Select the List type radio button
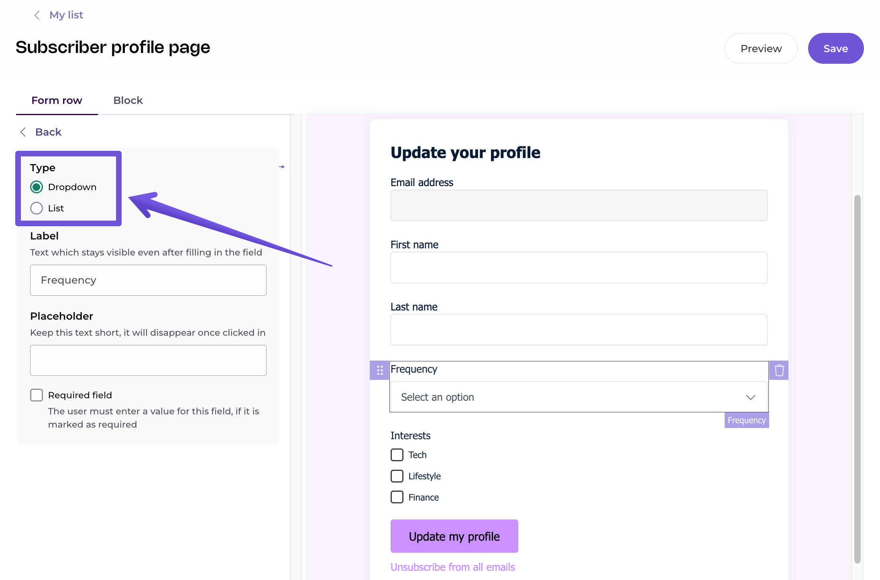Image resolution: width=880 pixels, height=580 pixels. (x=37, y=208)
